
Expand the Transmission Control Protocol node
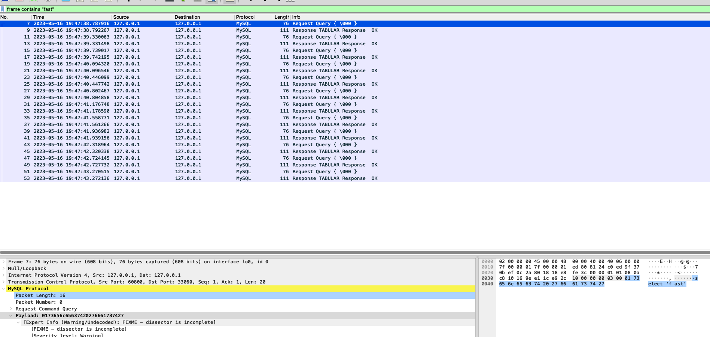[x=4, y=282]
